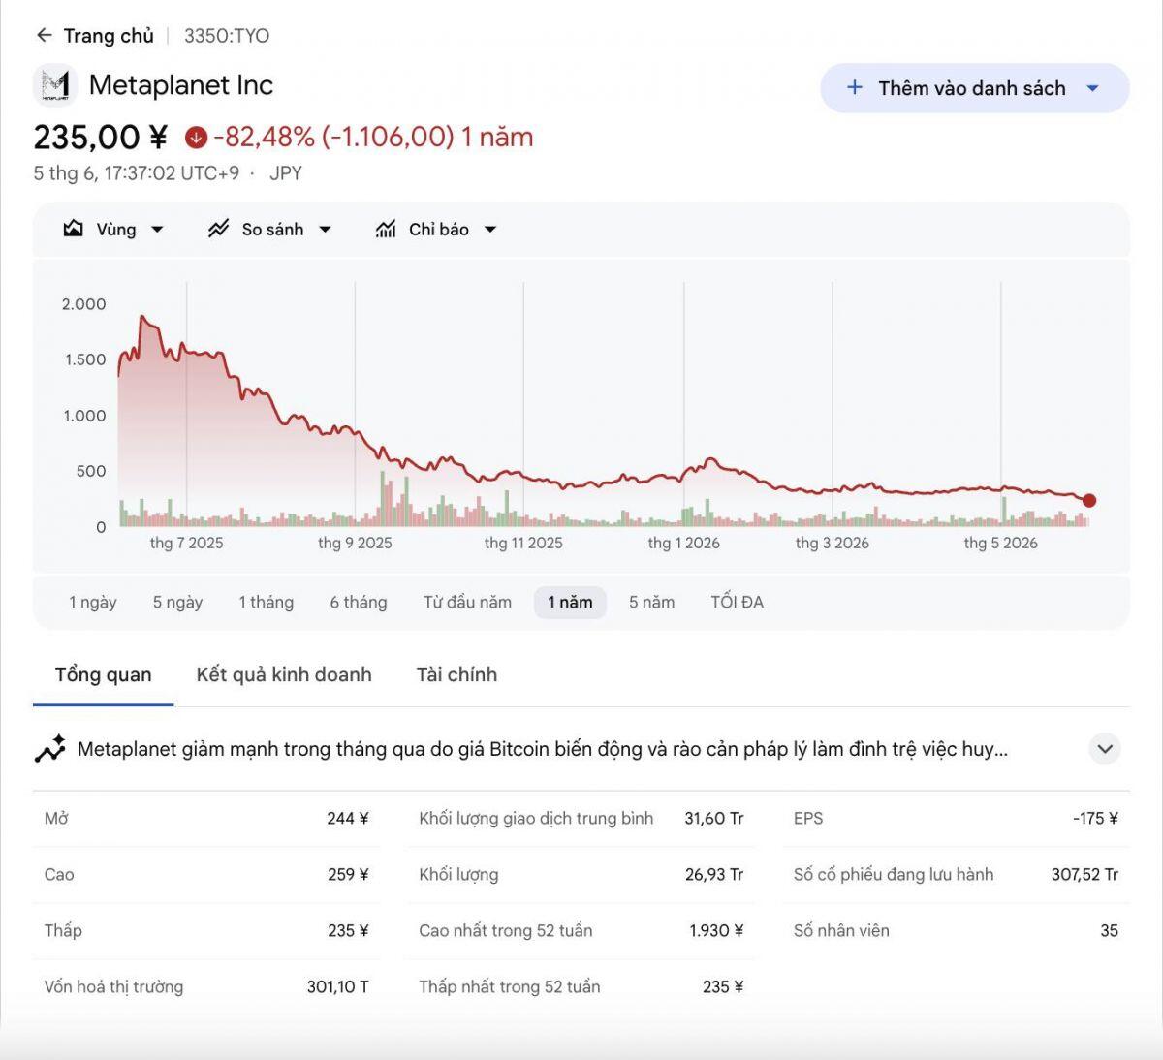Switch to the Tài chính tab
This screenshot has height=1060, width=1163.
tap(456, 674)
